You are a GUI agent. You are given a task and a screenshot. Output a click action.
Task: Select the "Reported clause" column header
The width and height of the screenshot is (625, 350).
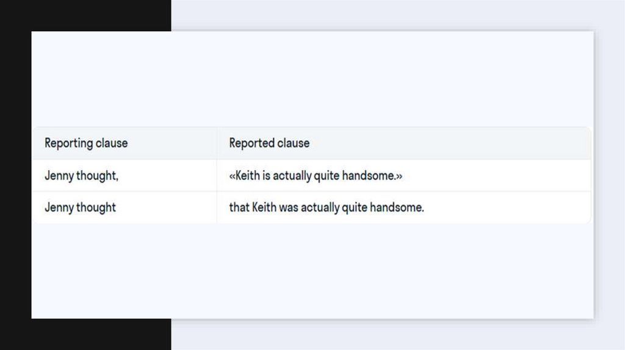269,143
